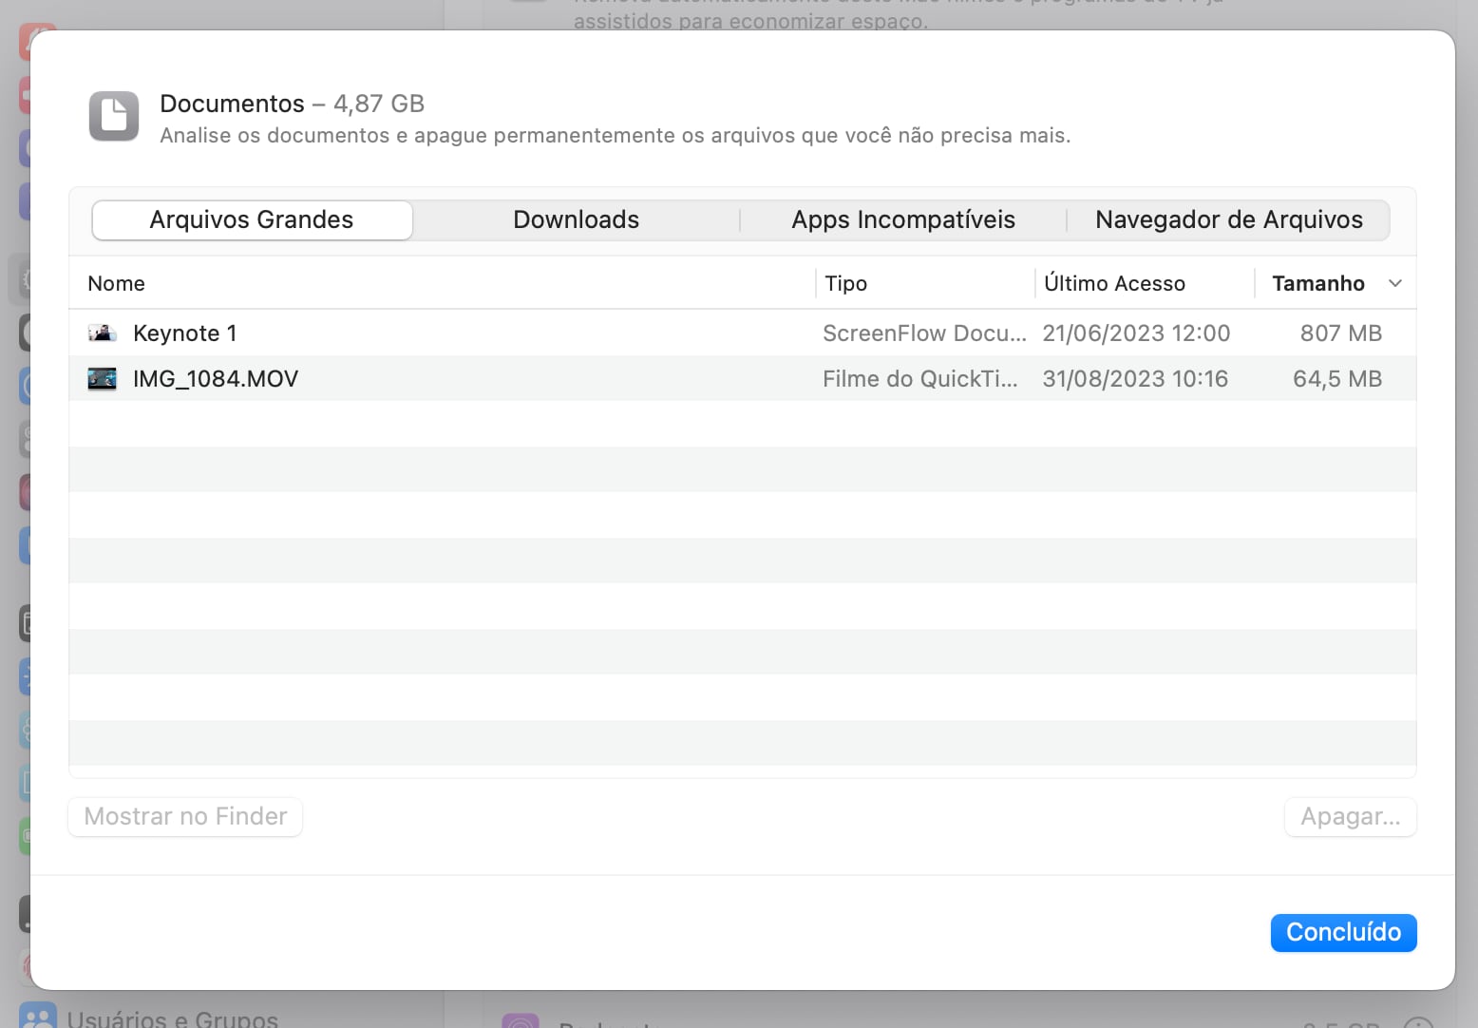Switch to Navegador de Arquivos tab

[1228, 220]
